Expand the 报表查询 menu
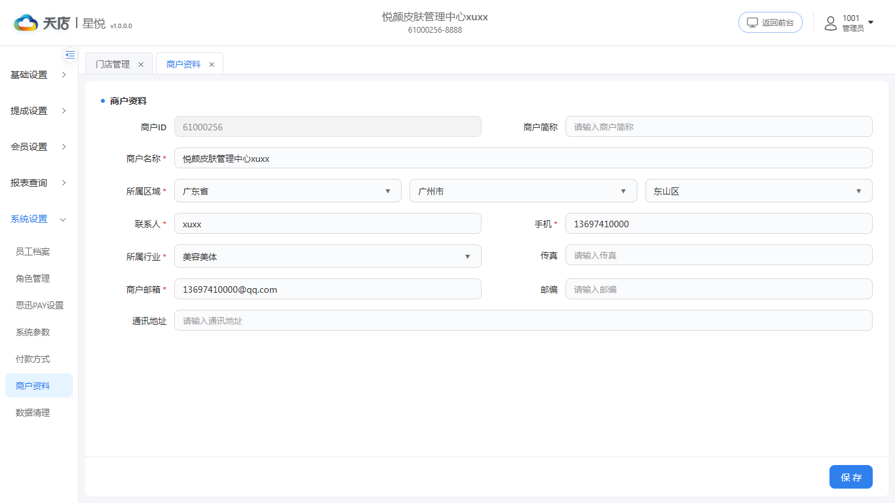Image resolution: width=895 pixels, height=503 pixels. [39, 183]
